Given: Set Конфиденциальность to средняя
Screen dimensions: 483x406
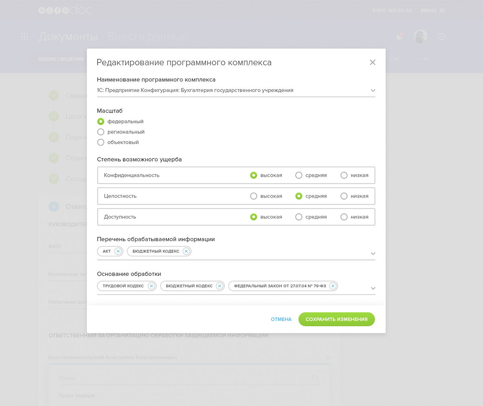Looking at the screenshot, I should pyautogui.click(x=299, y=175).
